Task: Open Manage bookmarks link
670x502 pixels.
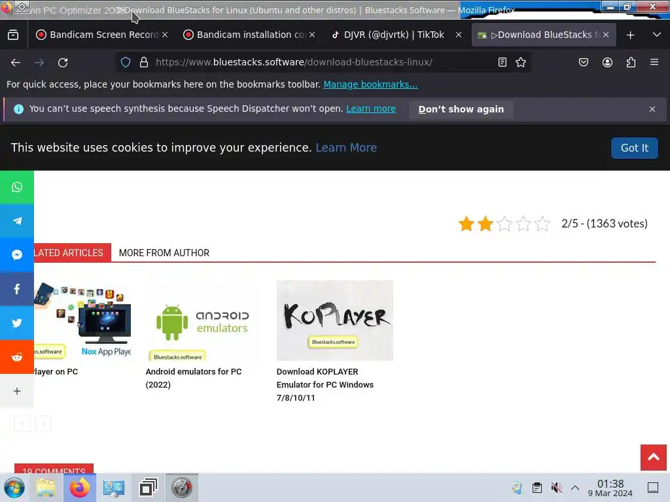Action: [x=370, y=84]
